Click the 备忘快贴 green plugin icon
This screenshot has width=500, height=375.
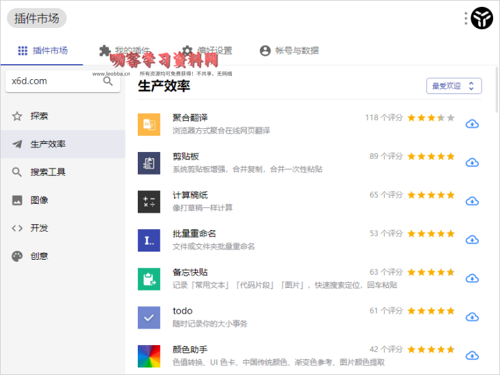tap(149, 279)
